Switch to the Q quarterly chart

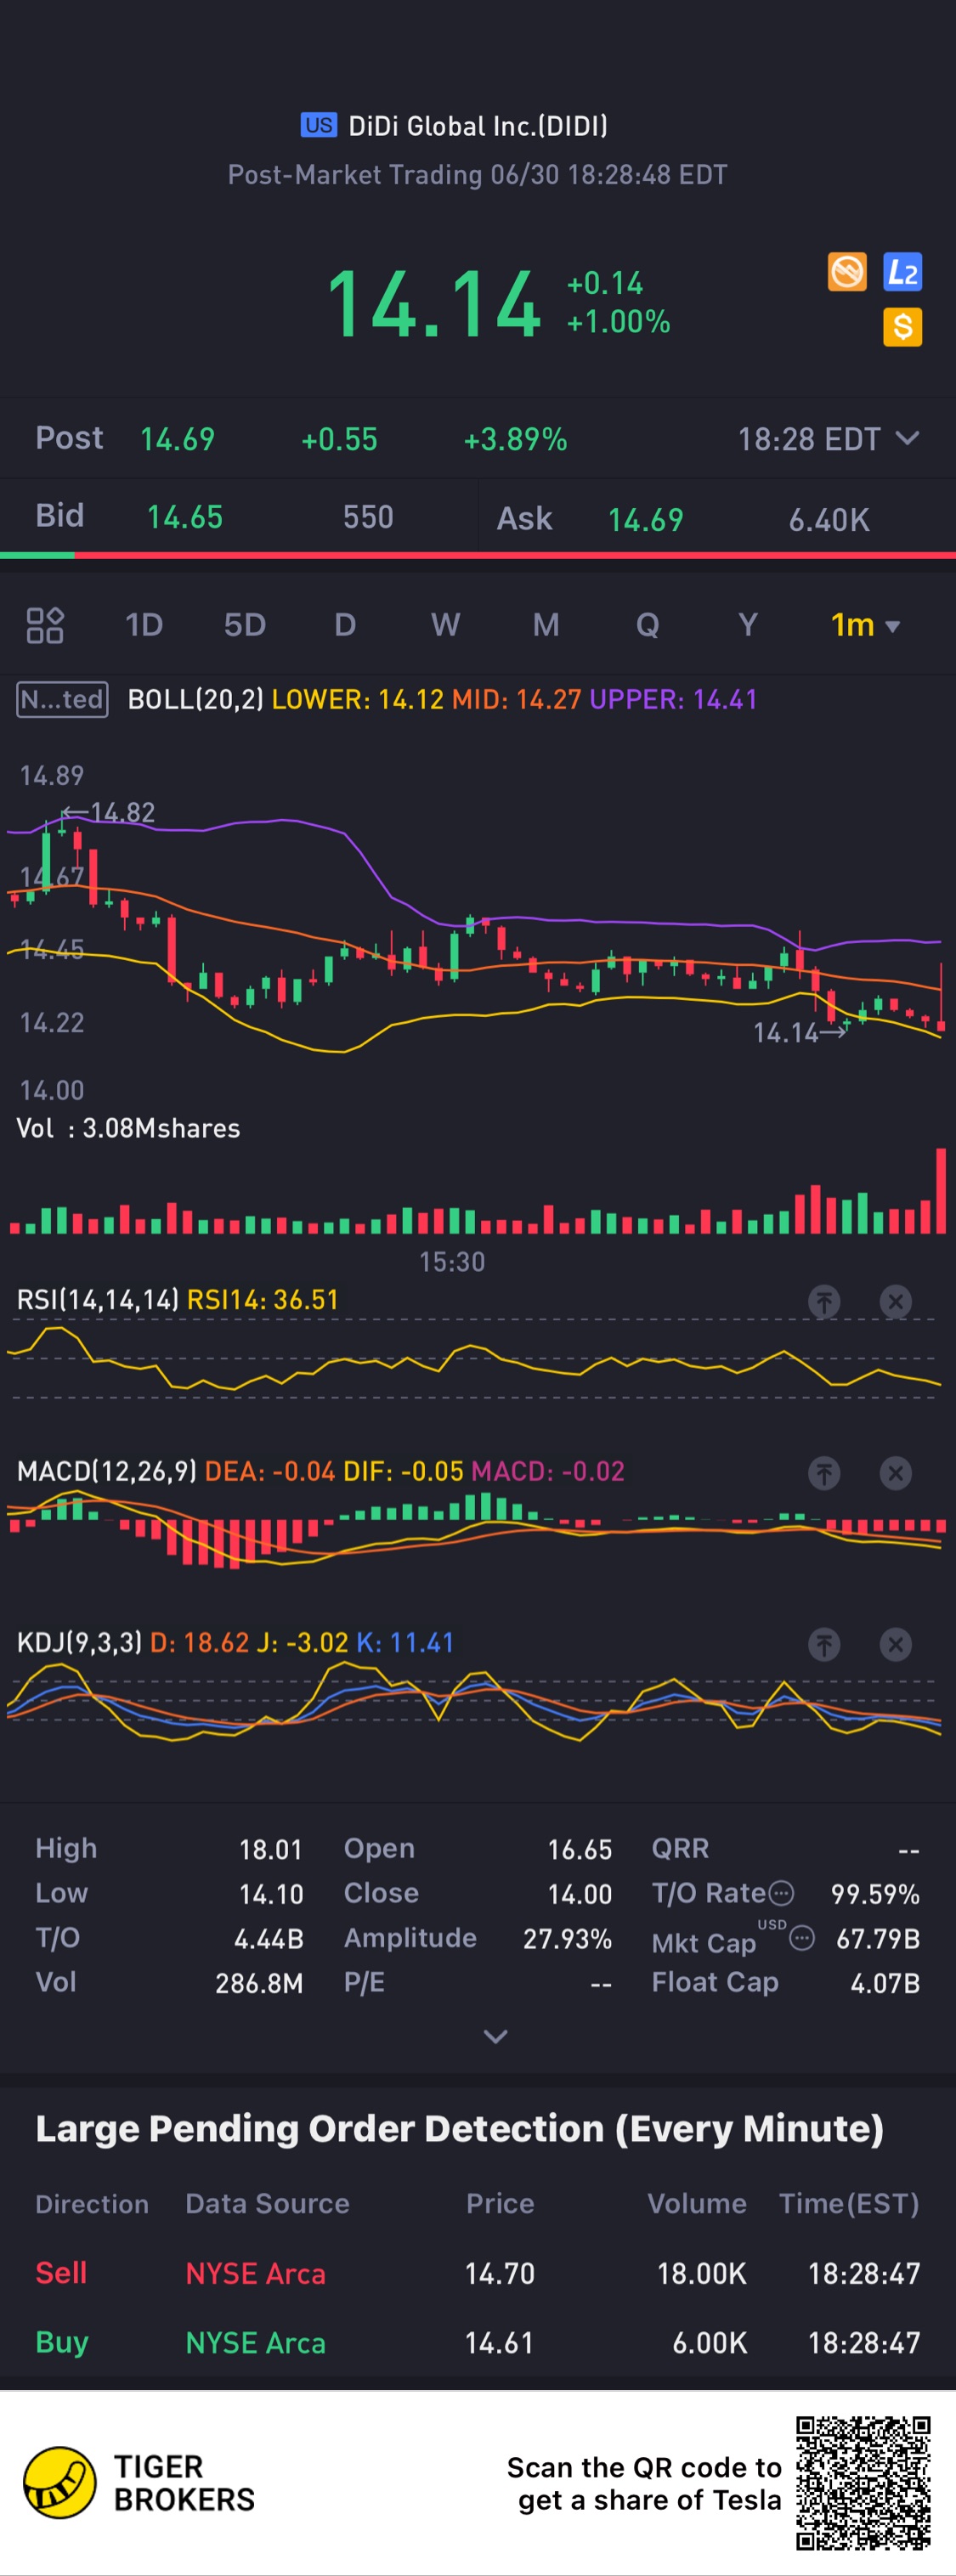click(647, 625)
